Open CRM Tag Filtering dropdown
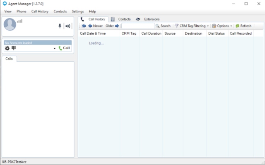 (x=192, y=26)
